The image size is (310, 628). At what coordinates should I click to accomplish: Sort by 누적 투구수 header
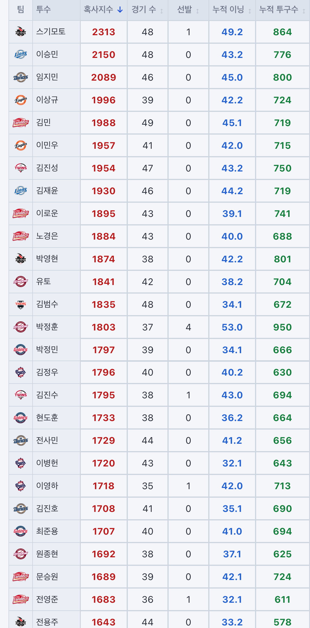click(x=283, y=10)
